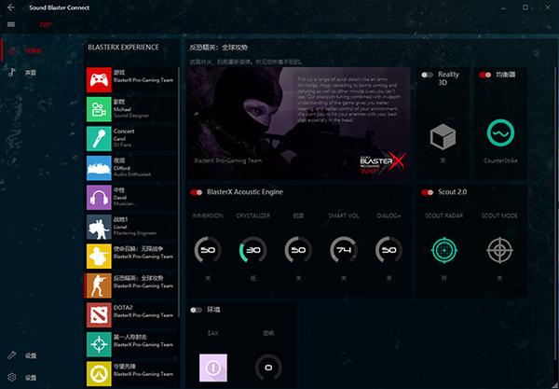Select the teal crosshair first-person shooter icon
Screen dimensions: 559x389
[99, 344]
